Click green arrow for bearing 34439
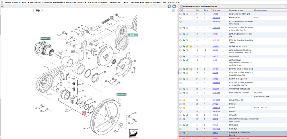The width and height of the screenshot is (287, 139). pyautogui.click(x=187, y=60)
